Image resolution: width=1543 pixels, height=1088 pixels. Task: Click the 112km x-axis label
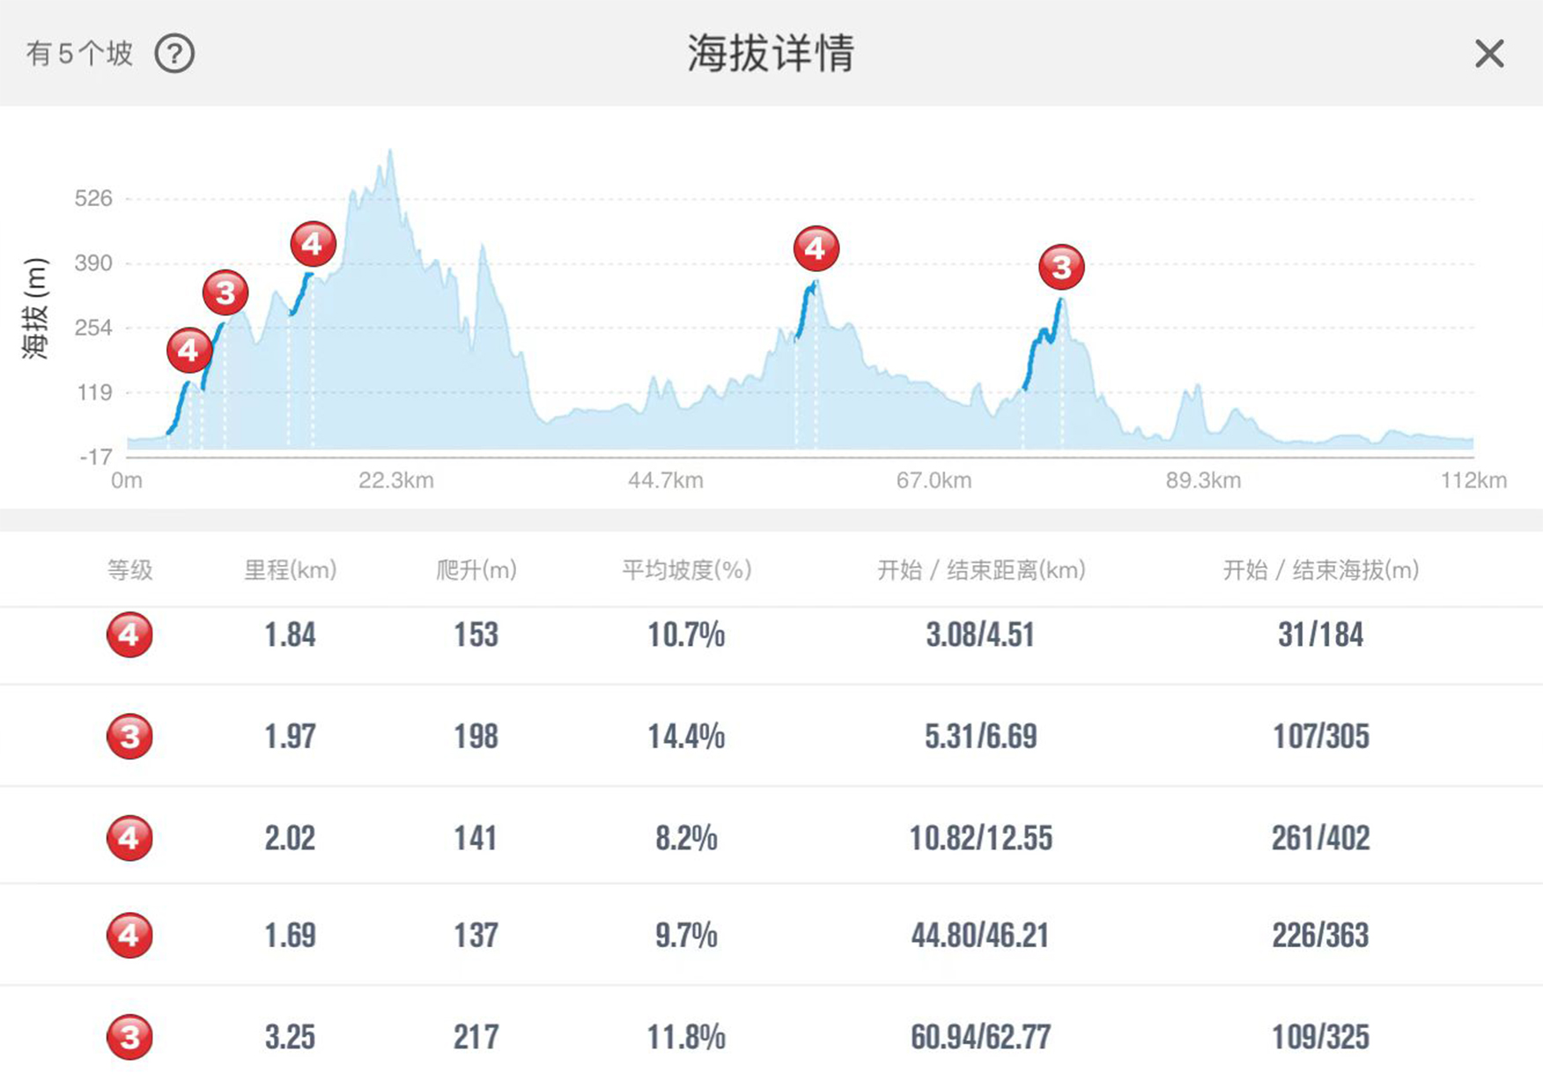[1474, 481]
